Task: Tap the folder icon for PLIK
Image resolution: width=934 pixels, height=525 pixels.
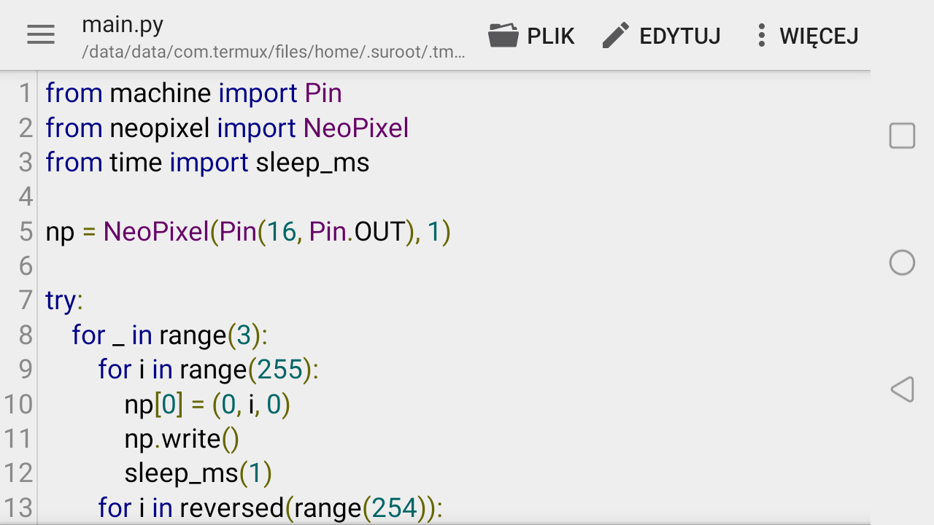Action: click(503, 35)
